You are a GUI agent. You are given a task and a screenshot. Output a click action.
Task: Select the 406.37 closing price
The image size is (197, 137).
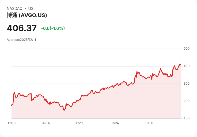coord(22,28)
